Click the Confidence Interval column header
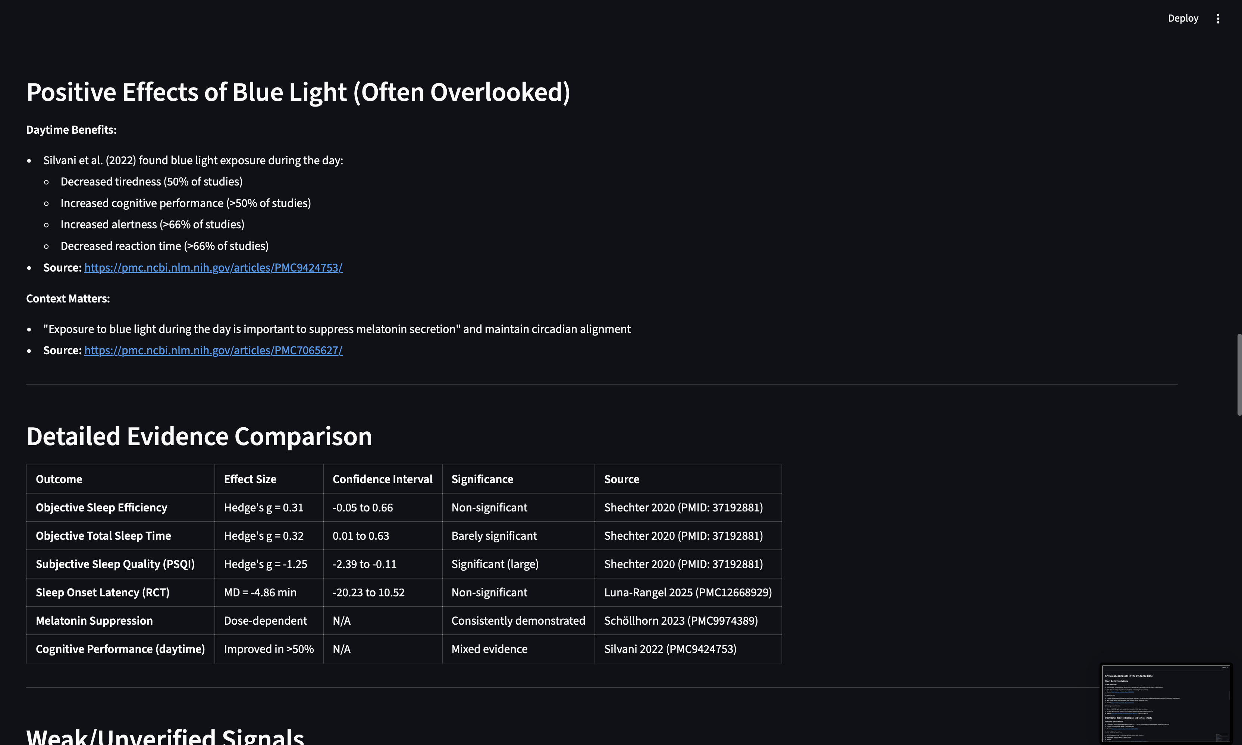1242x745 pixels. tap(382, 479)
